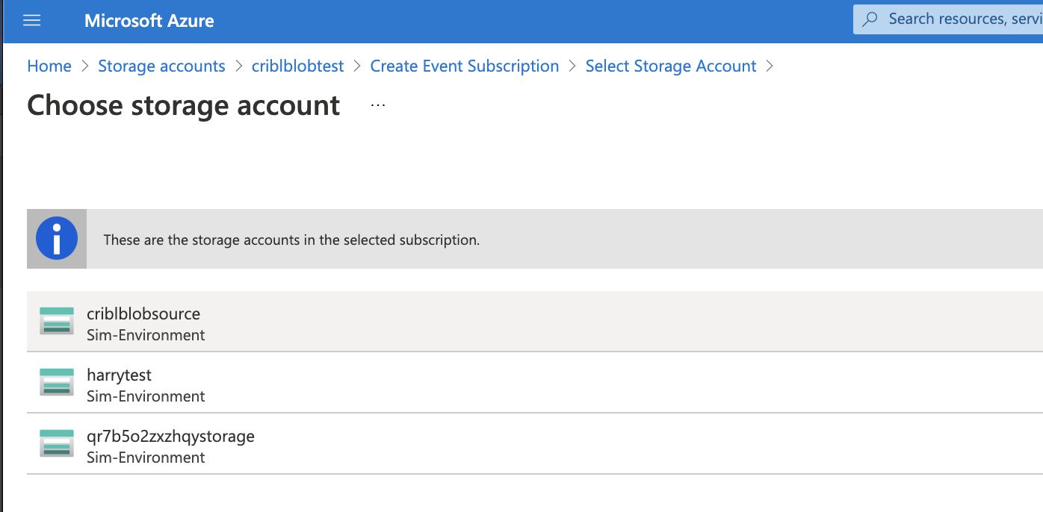Screen dimensions: 1043x512
Task: Open the criblblobtest breadcrumb link
Action: pos(297,66)
